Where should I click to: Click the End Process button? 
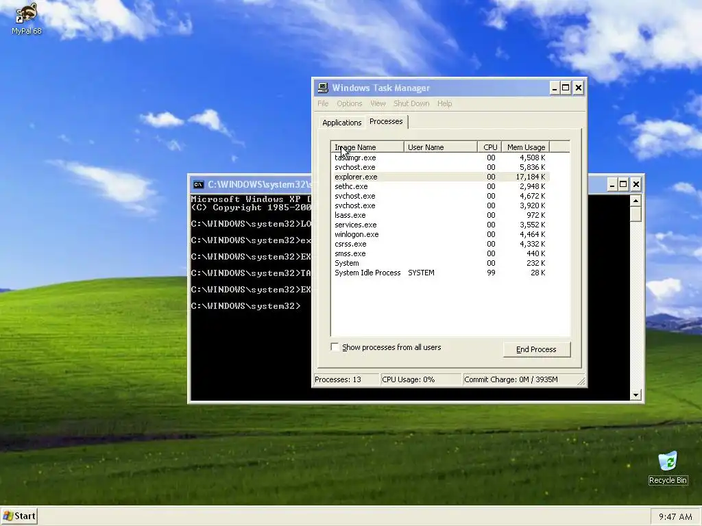tap(536, 349)
